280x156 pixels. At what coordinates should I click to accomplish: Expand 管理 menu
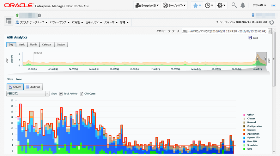tap(124, 22)
